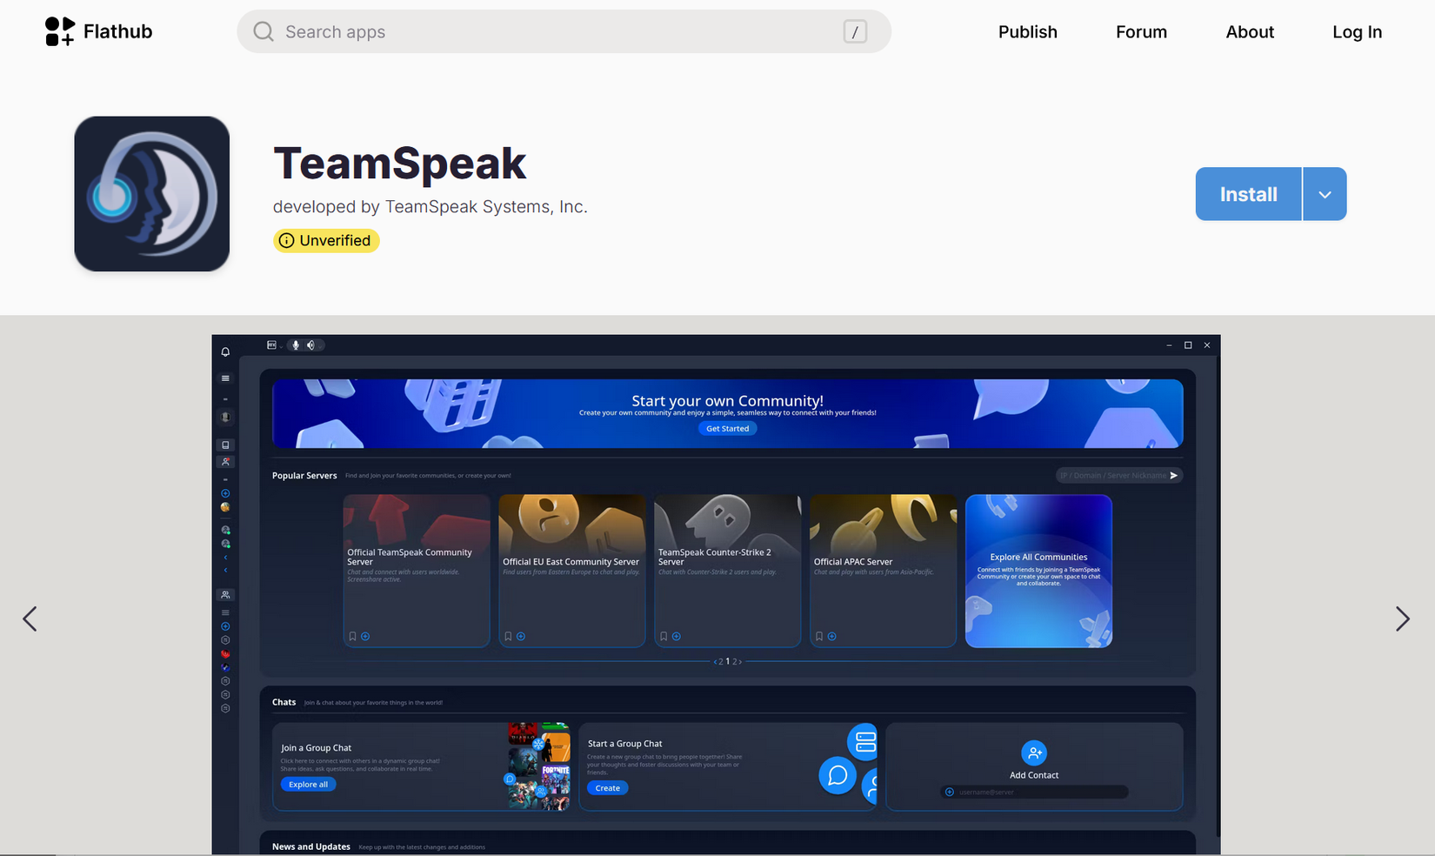Image resolution: width=1435 pixels, height=856 pixels.
Task: Open the Publish page
Action: (1028, 32)
